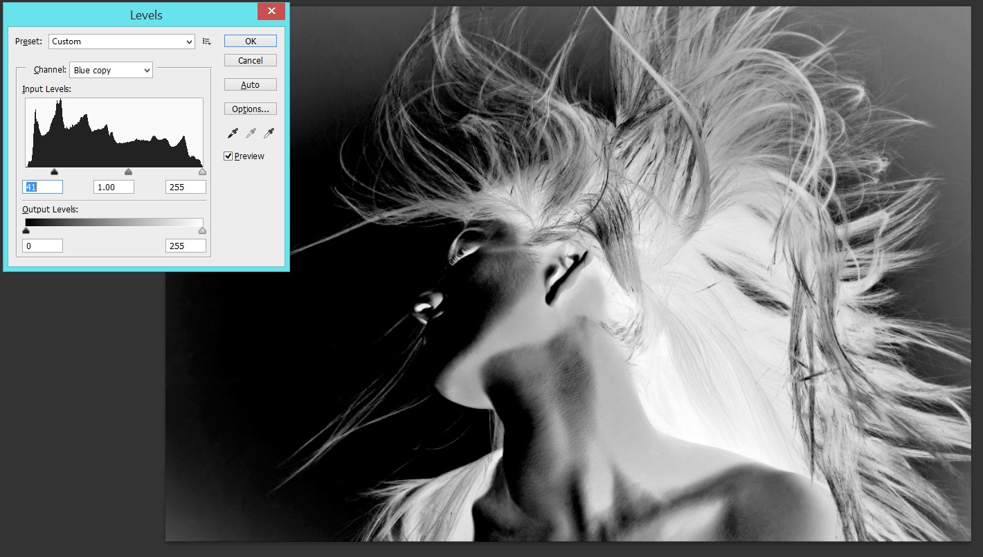Click the output white slider handle
Viewport: 983px width, 557px height.
point(202,231)
